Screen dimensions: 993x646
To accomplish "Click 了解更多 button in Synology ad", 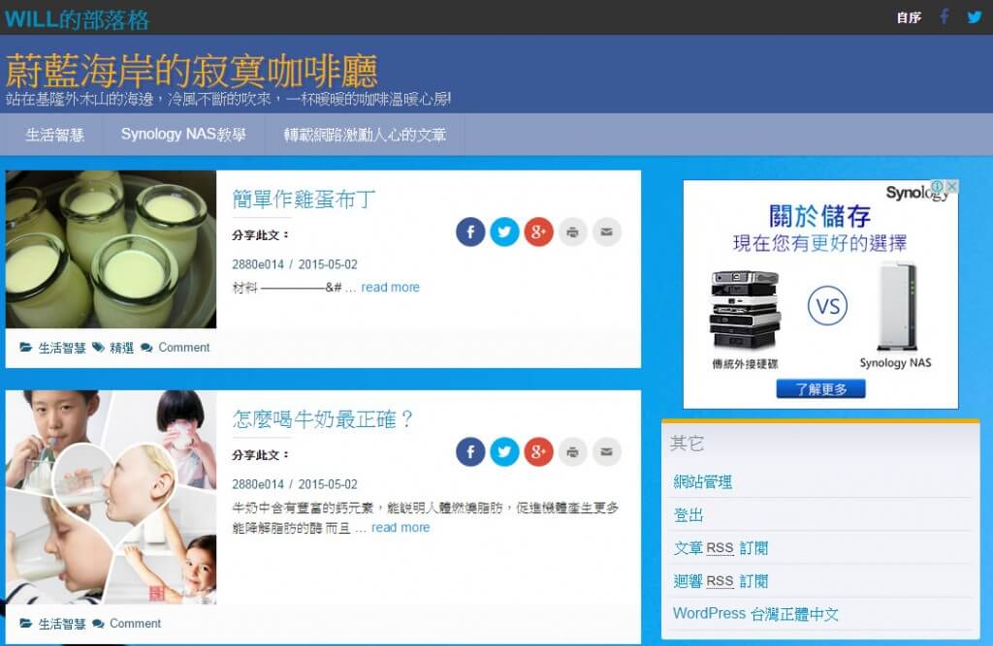I will point(820,388).
